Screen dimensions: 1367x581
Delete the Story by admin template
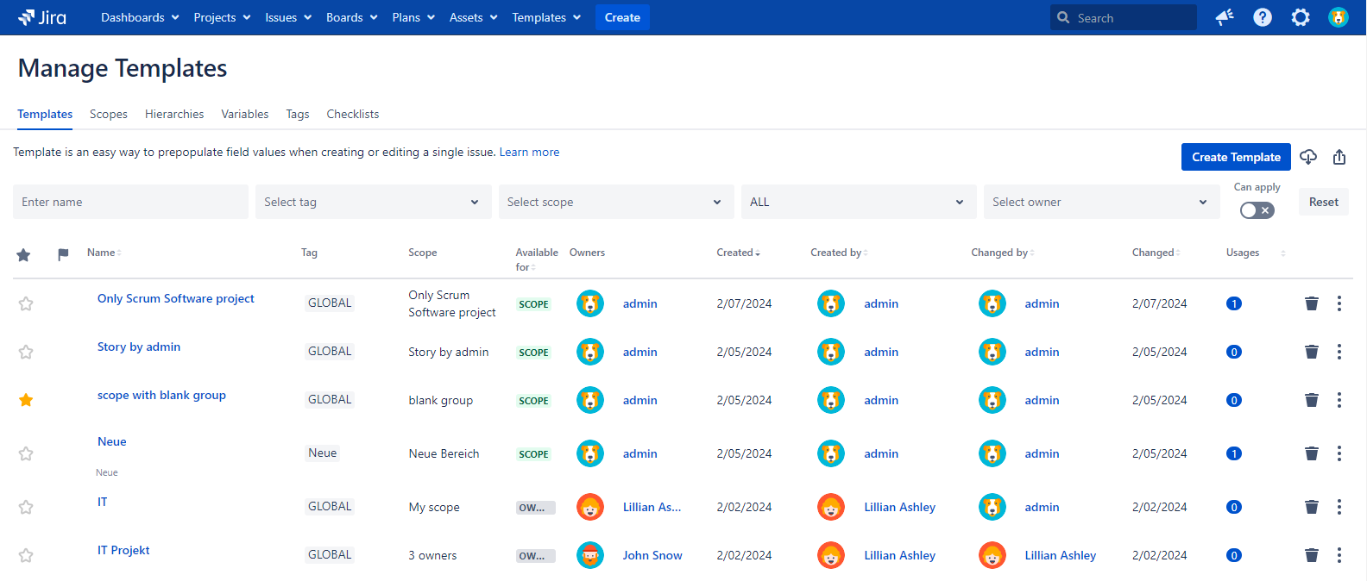coord(1311,352)
